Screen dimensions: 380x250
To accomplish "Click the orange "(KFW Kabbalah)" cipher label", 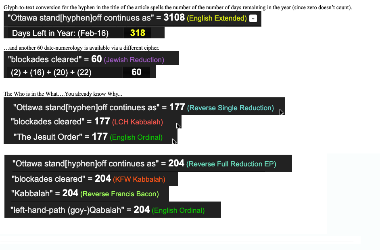I will point(139,179).
